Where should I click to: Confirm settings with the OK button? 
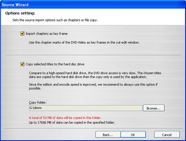133,135
